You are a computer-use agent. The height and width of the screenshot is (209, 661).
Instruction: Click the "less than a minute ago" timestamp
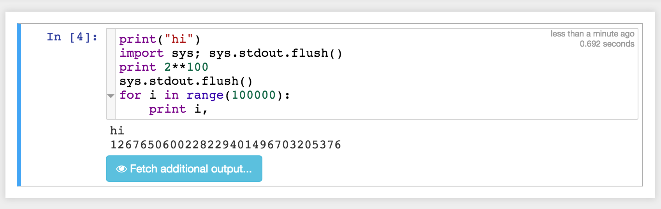click(592, 34)
